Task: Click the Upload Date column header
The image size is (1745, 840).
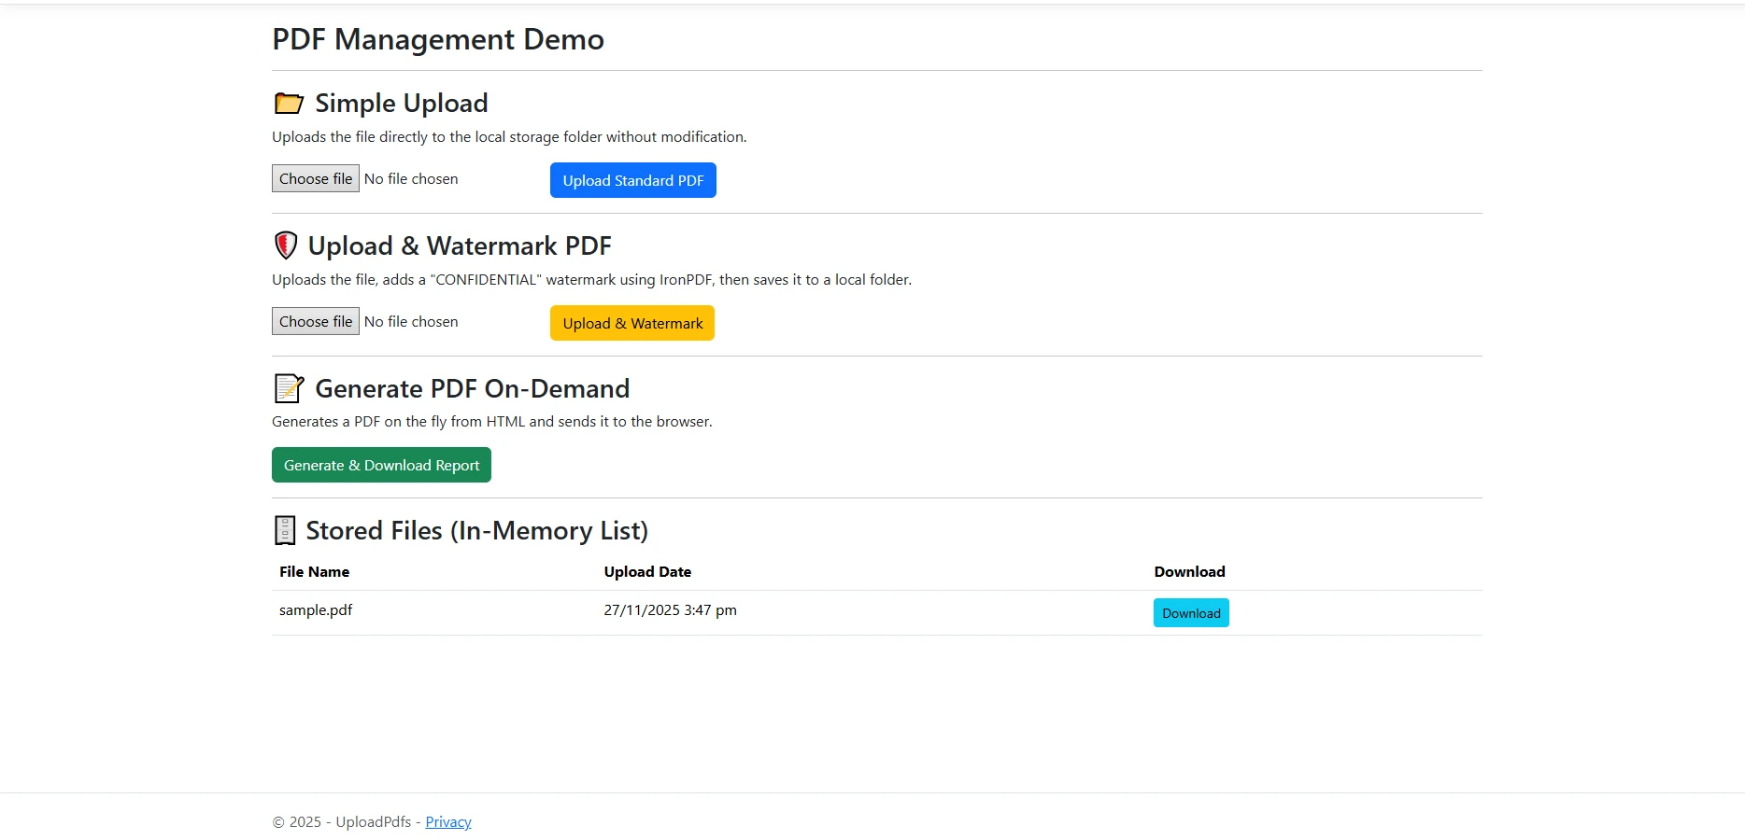Action: click(647, 571)
